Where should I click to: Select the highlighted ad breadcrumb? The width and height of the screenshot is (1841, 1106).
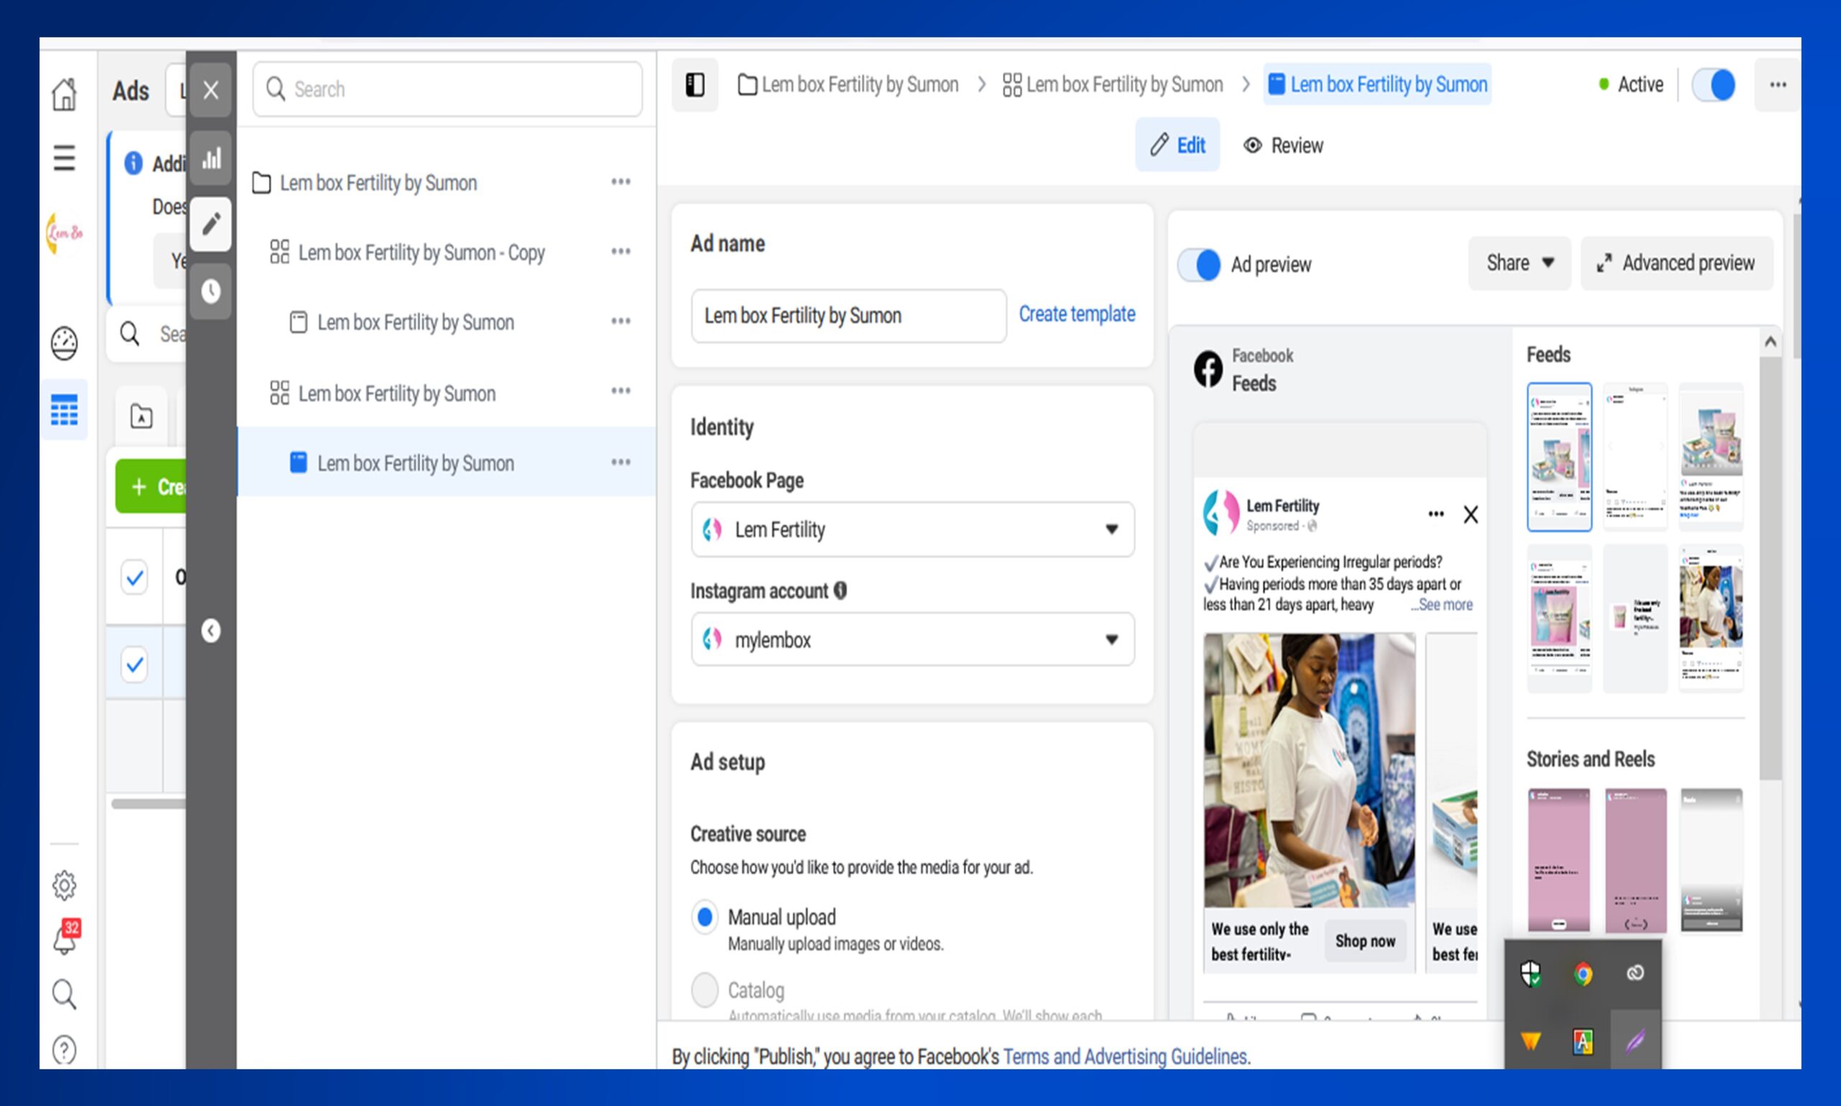(1377, 85)
